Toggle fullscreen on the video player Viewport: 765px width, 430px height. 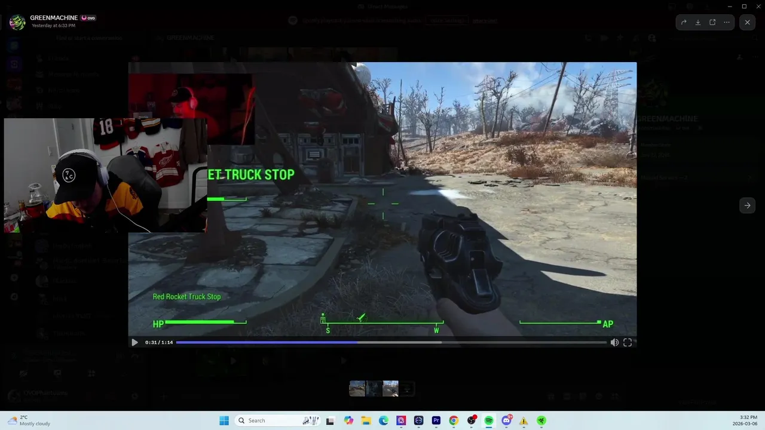628,342
